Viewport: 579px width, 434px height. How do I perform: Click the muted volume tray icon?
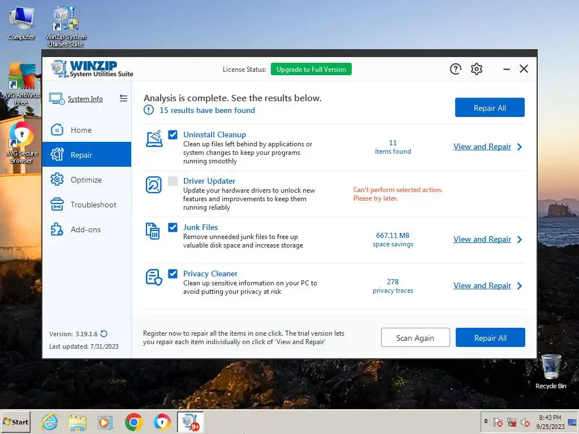coord(525,422)
